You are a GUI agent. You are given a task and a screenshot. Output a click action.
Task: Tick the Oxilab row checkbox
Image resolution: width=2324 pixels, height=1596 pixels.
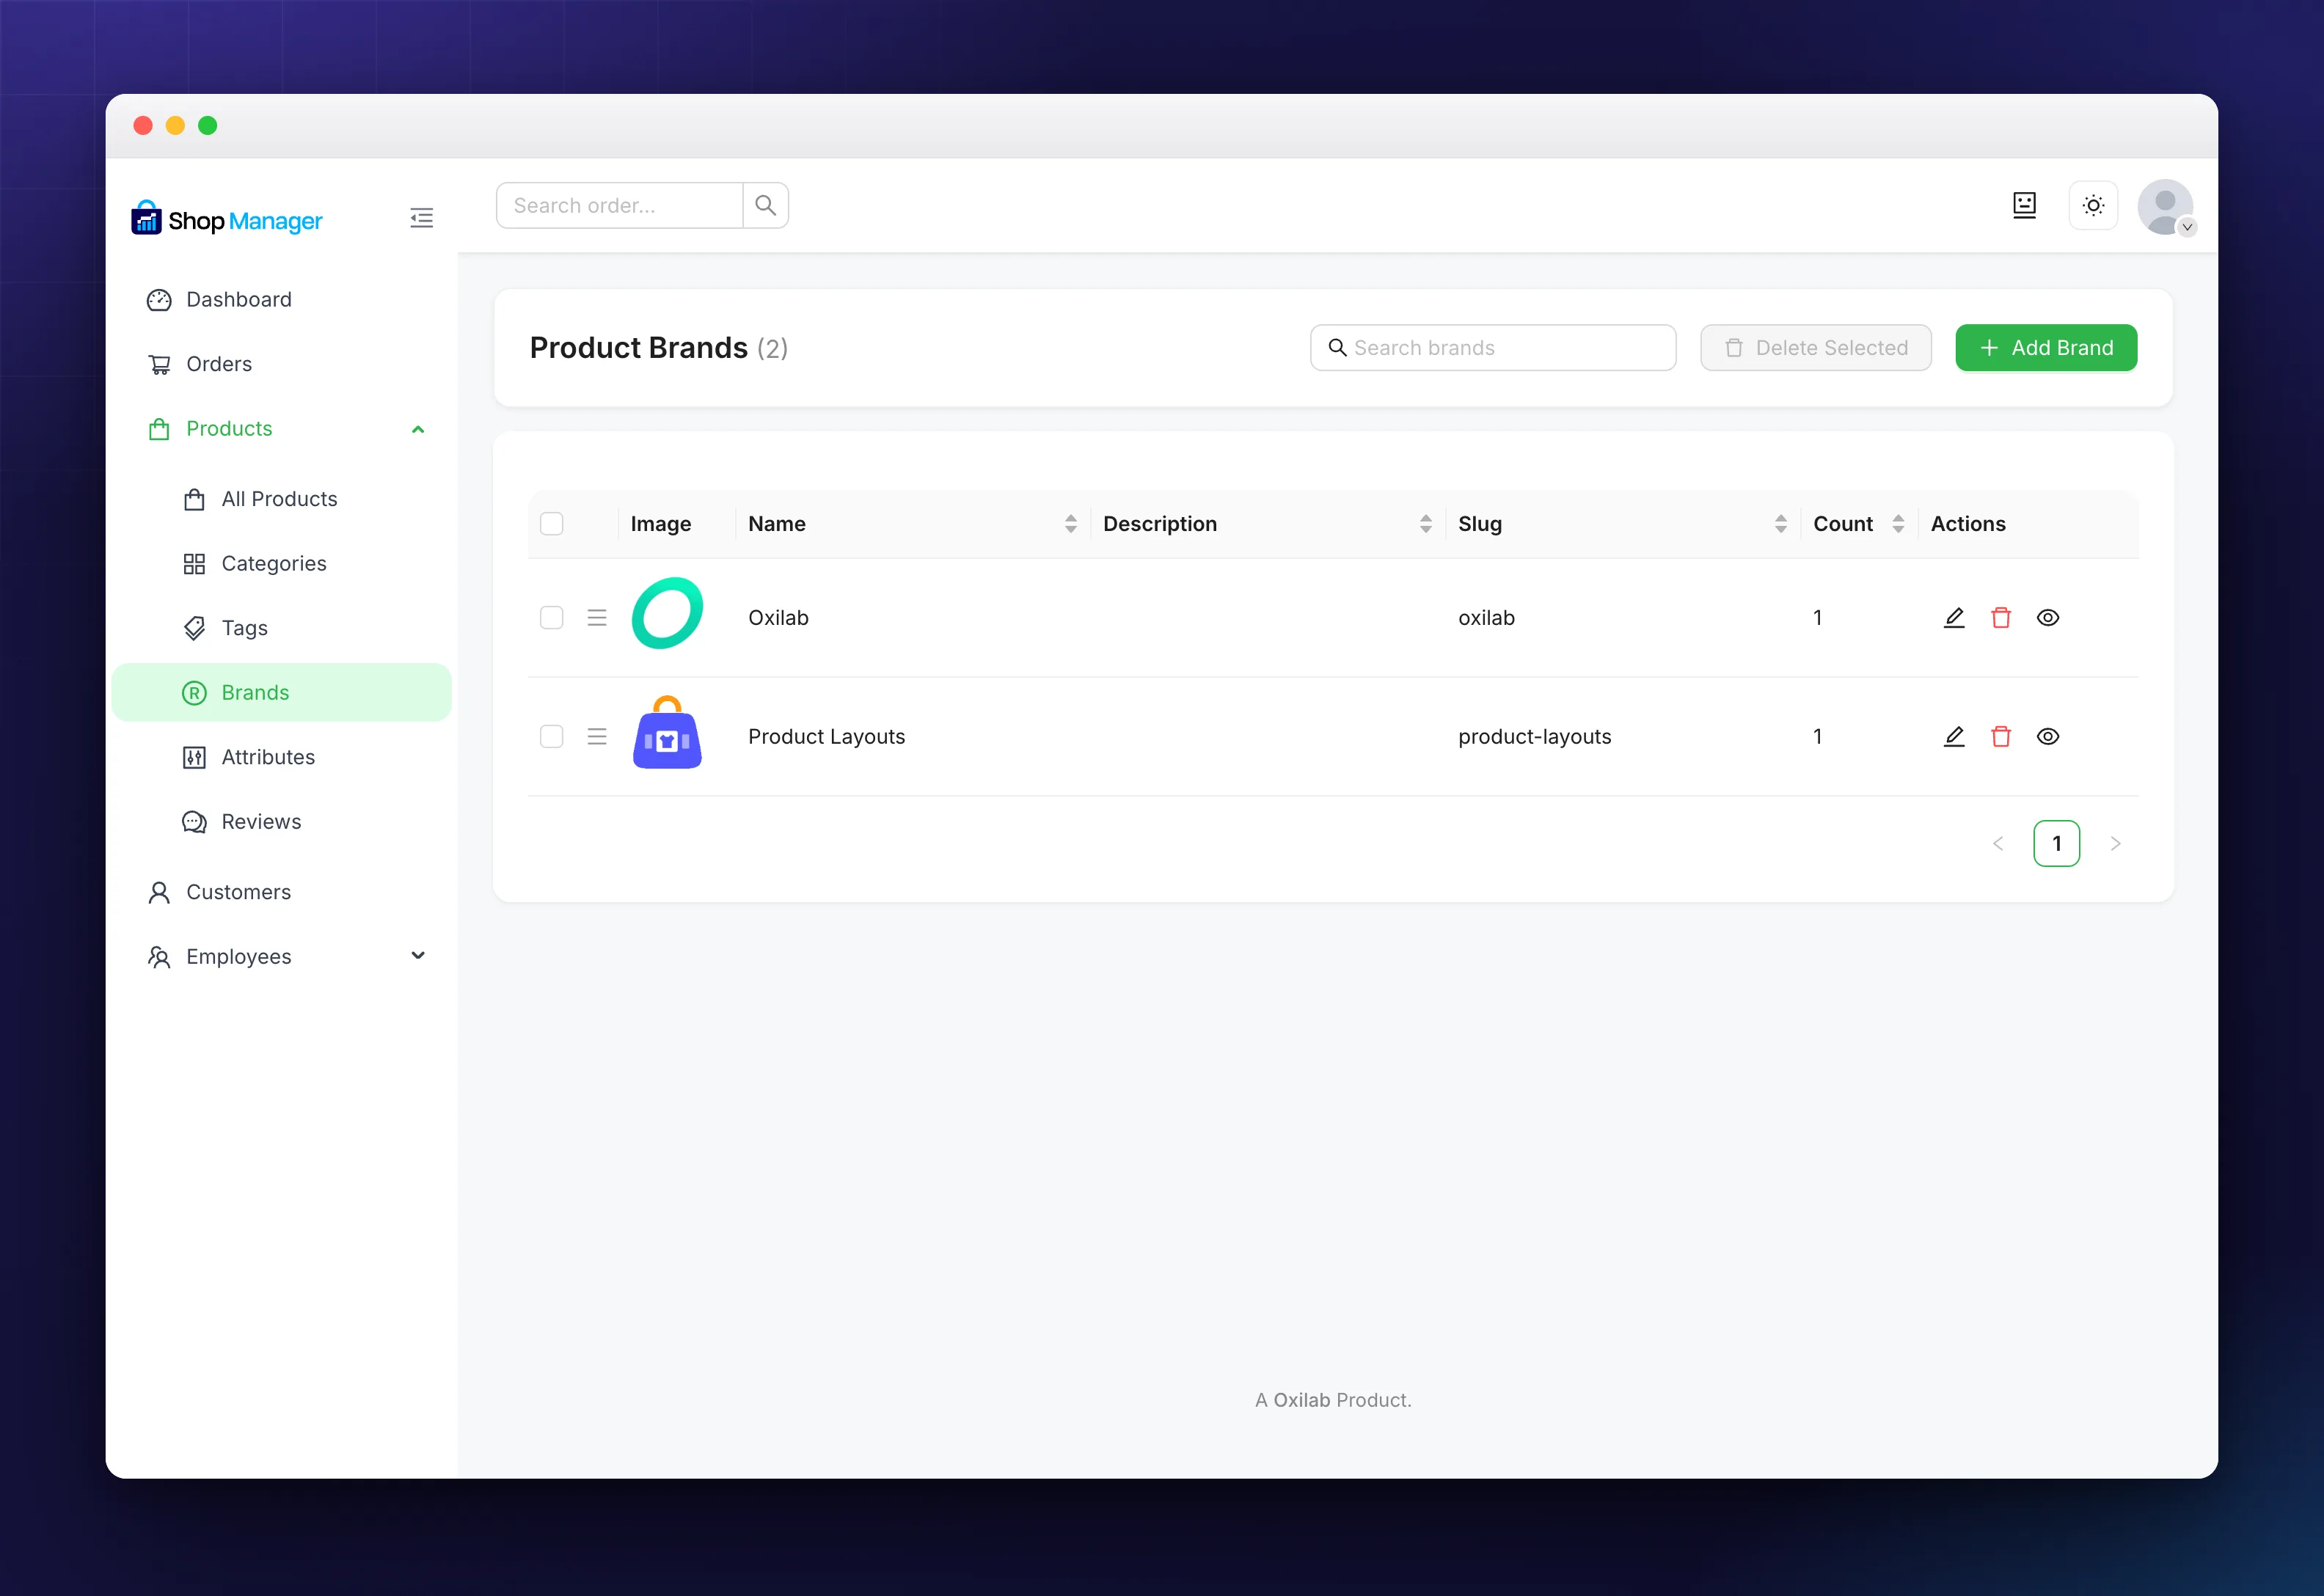pyautogui.click(x=552, y=618)
